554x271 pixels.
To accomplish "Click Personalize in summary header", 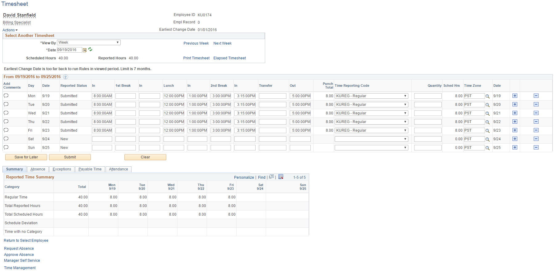I will pos(244,177).
